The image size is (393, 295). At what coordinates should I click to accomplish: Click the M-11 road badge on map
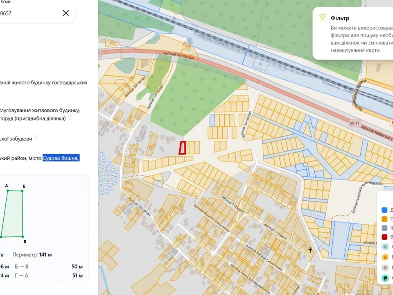tap(355, 123)
